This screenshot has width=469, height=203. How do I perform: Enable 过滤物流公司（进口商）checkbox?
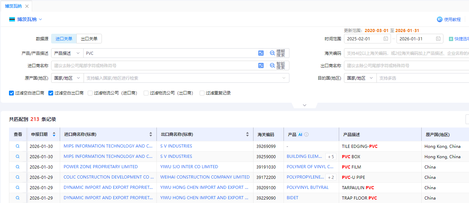pos(90,93)
